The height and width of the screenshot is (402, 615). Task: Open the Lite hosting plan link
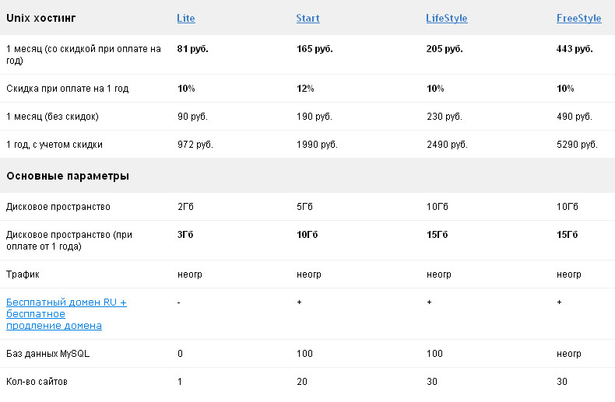tap(186, 19)
